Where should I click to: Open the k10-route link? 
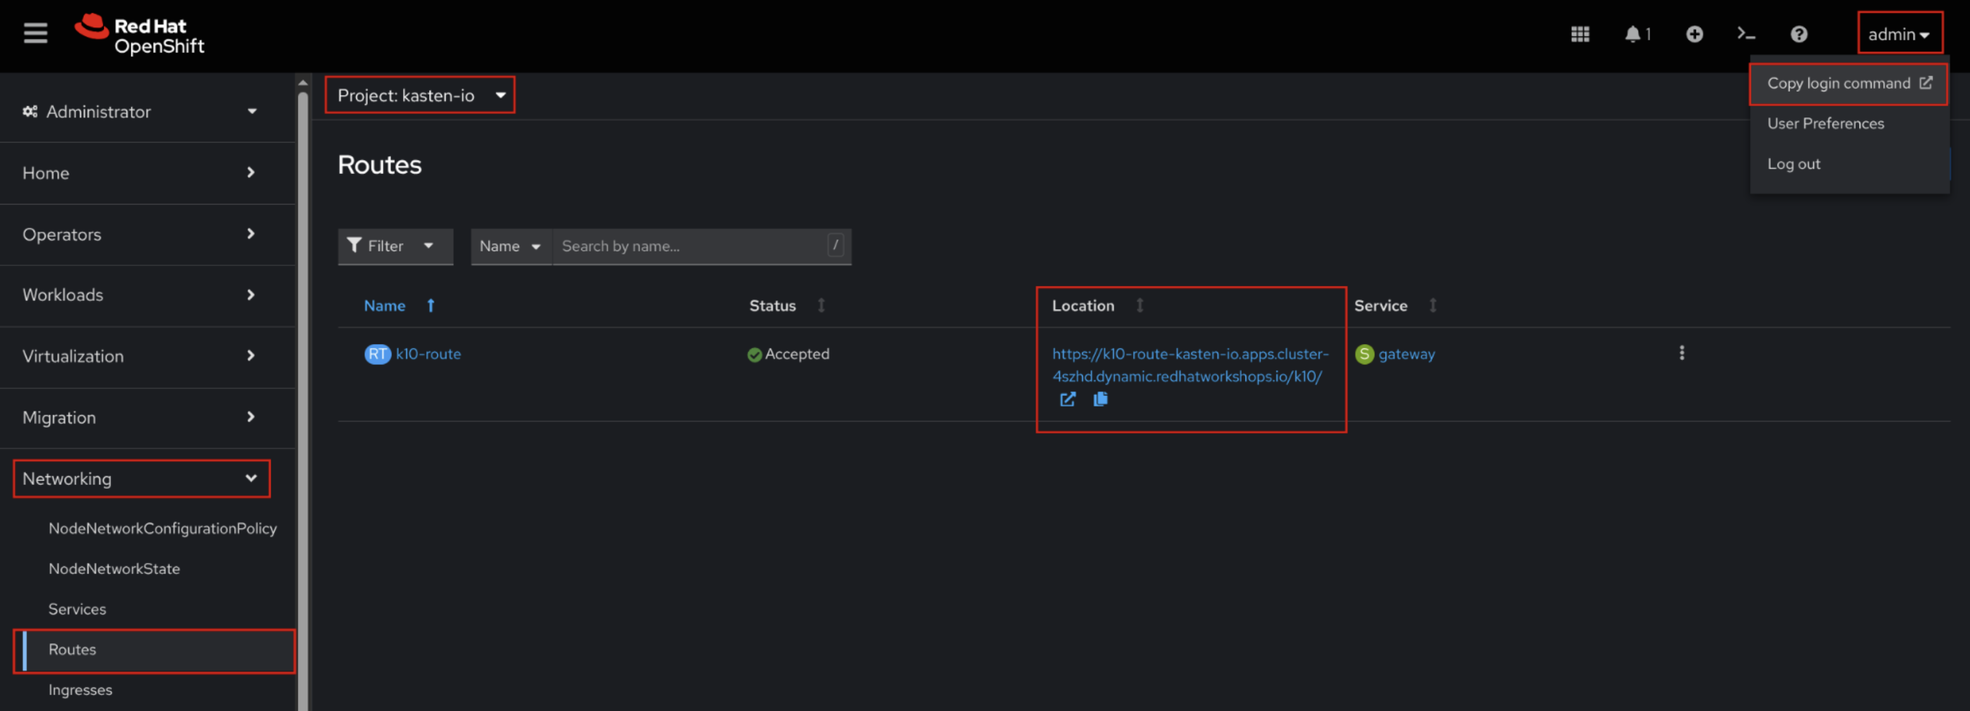[427, 354]
